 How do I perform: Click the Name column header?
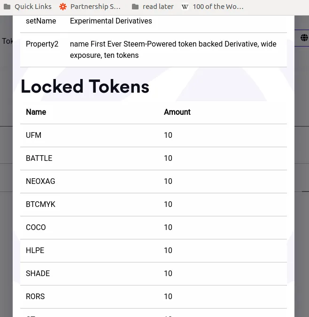pos(36,112)
